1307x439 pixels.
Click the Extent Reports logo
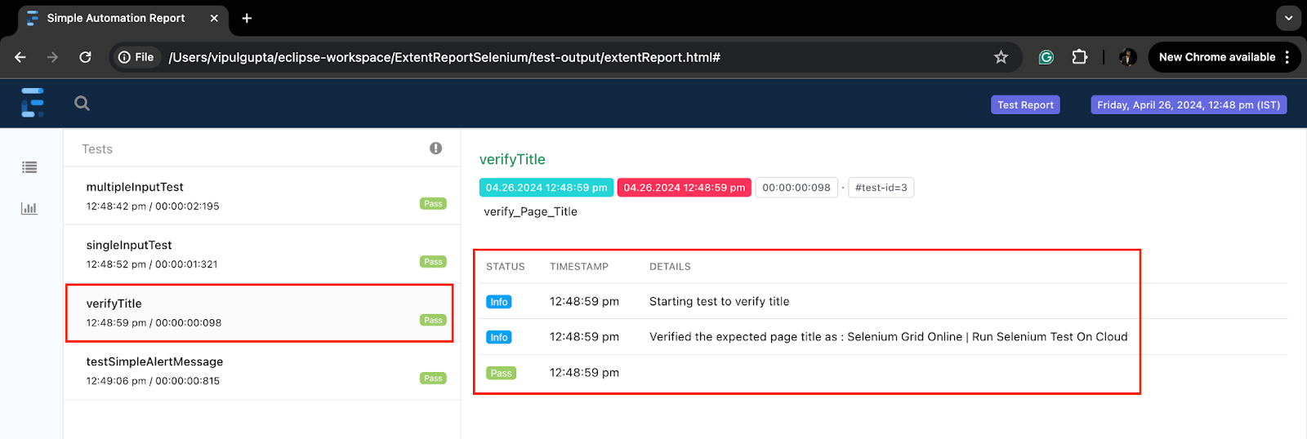(x=33, y=103)
